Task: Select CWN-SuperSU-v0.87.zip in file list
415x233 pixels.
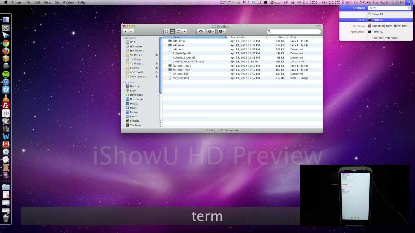Action: (x=188, y=61)
